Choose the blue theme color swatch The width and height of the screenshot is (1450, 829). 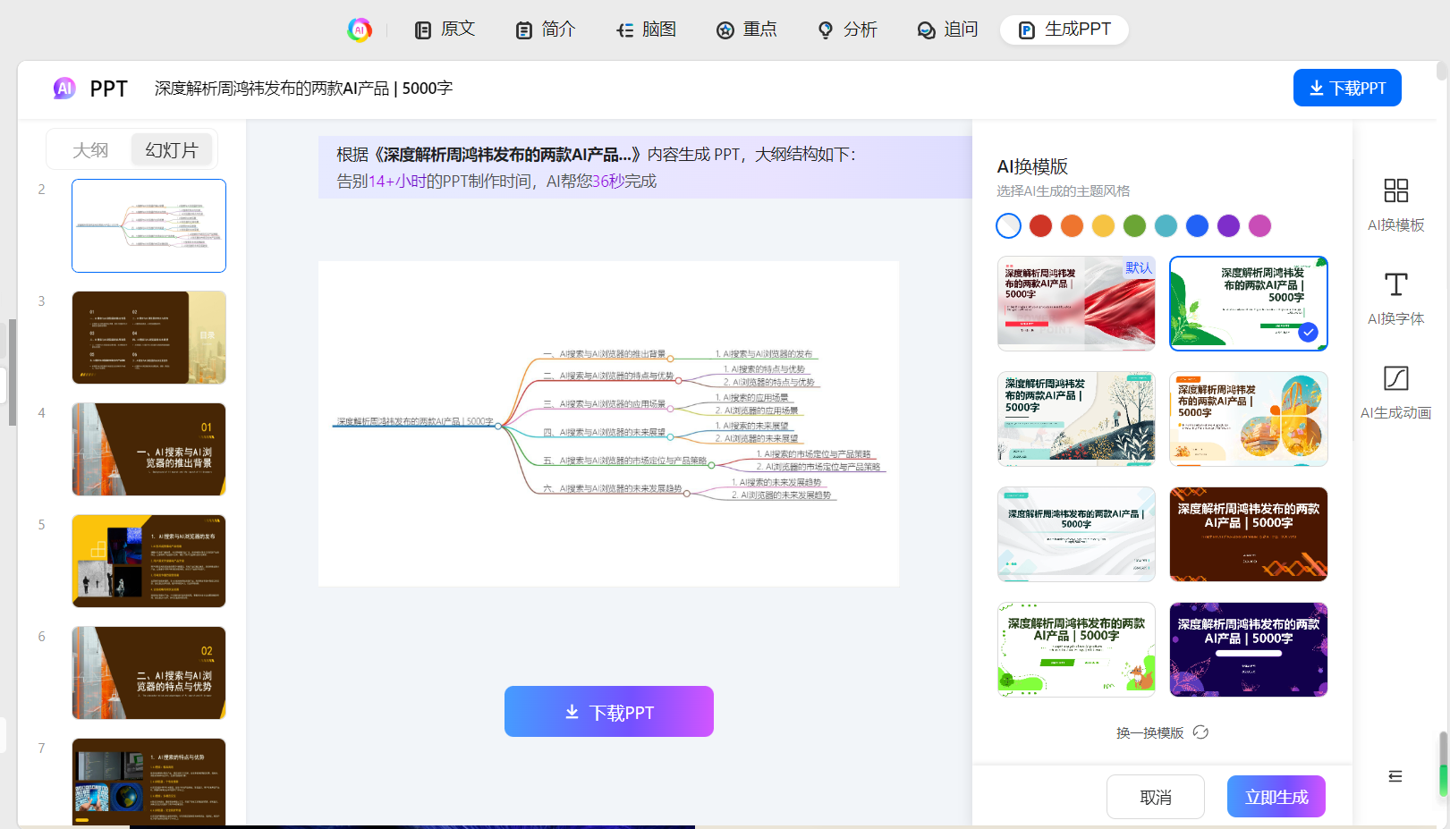point(1197,226)
